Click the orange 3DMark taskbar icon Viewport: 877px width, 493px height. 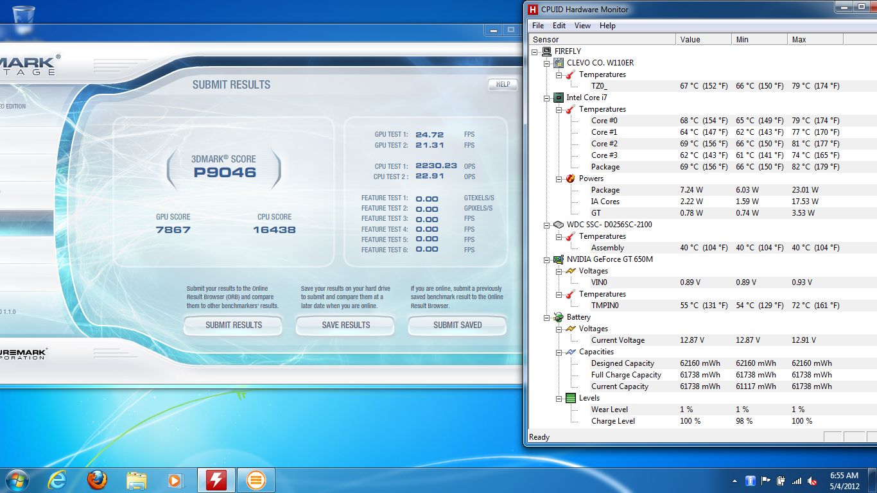click(256, 480)
